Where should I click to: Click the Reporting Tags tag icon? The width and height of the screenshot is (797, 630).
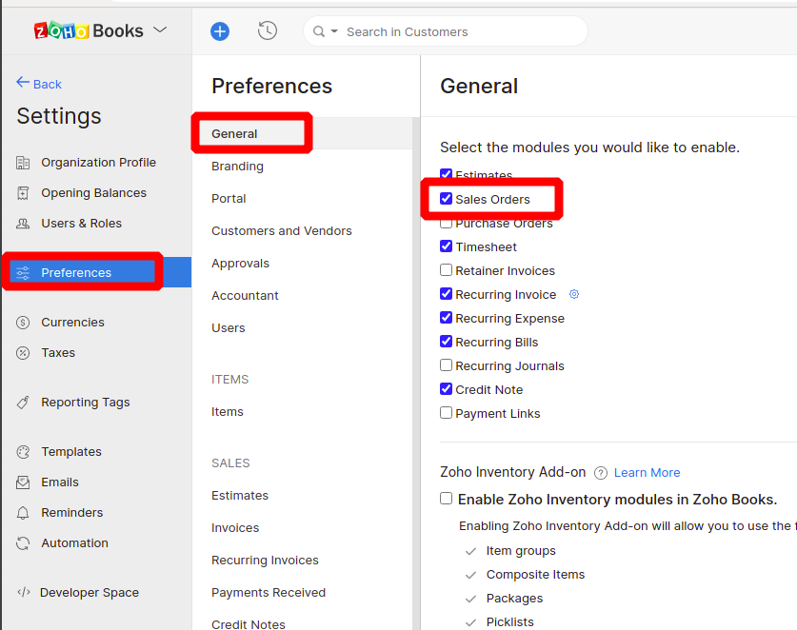[x=23, y=403]
